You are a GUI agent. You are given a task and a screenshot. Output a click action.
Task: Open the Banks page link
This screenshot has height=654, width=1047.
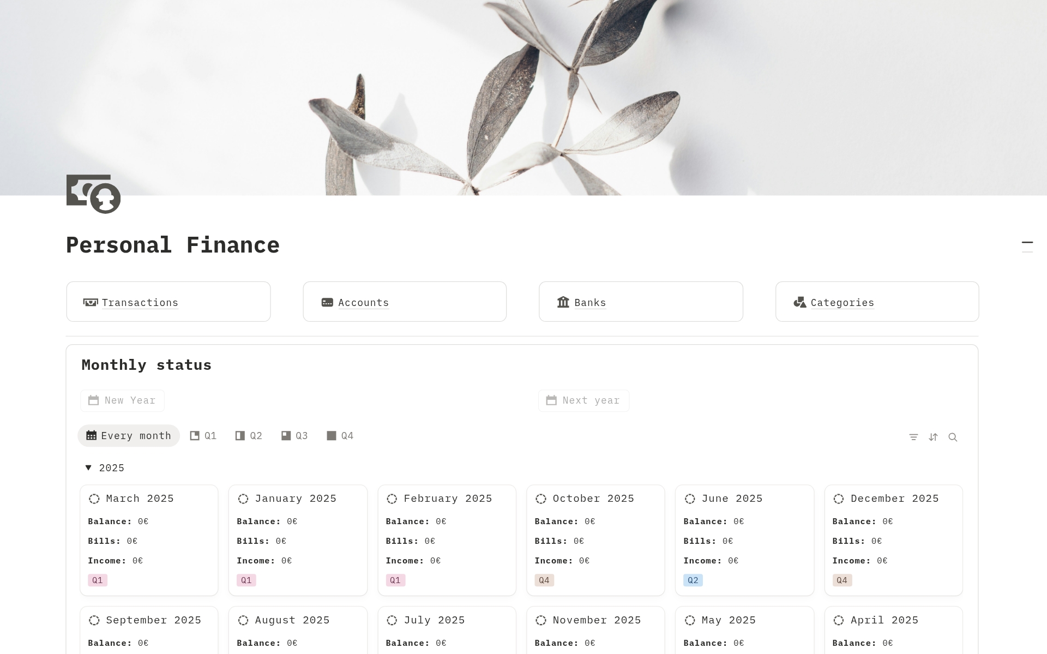coord(590,302)
